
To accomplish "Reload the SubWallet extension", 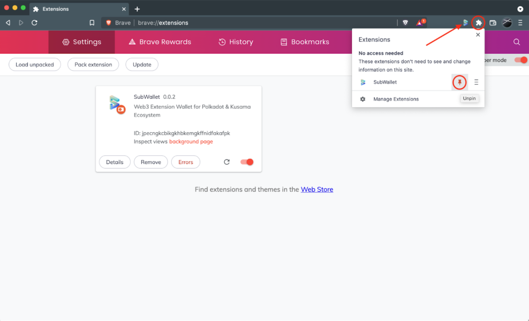I will coord(227,162).
